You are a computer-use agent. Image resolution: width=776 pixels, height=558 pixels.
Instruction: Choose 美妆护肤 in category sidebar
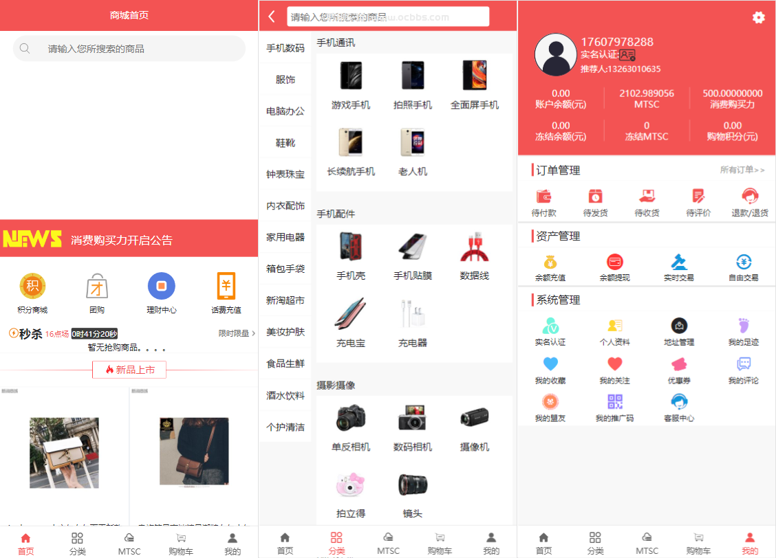285,332
